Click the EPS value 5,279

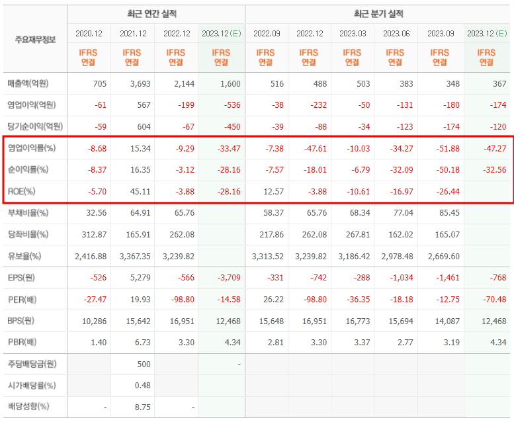coord(140,278)
